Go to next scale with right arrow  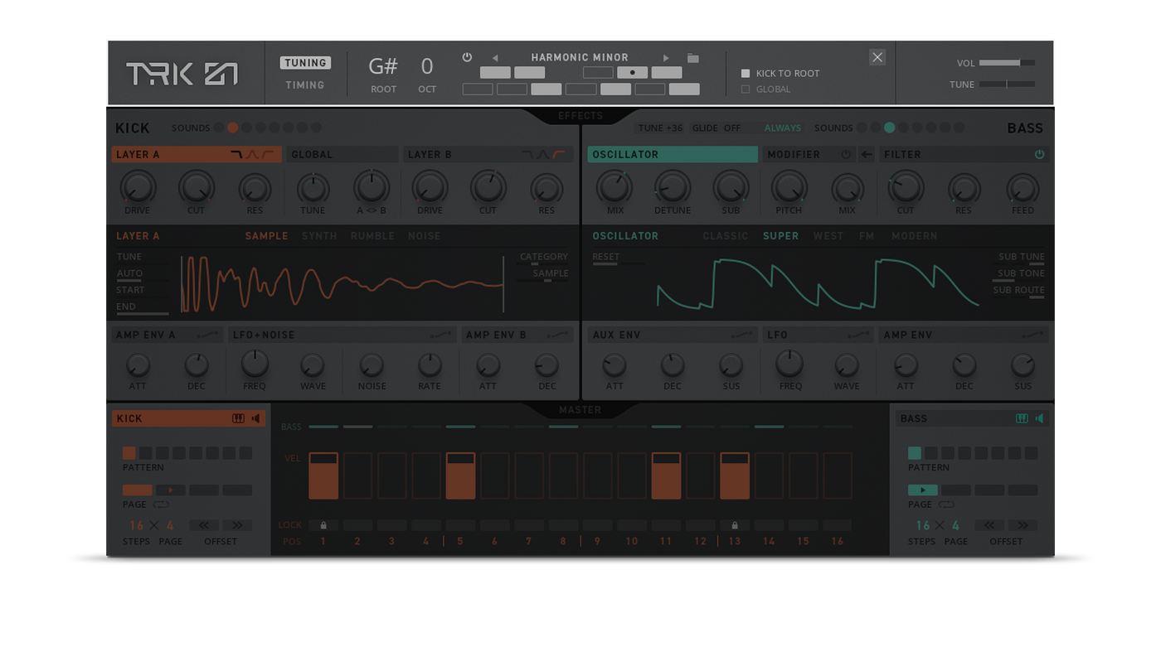666,58
